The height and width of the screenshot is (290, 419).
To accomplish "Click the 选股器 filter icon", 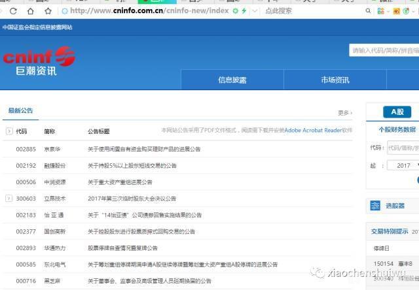I will [374, 206].
